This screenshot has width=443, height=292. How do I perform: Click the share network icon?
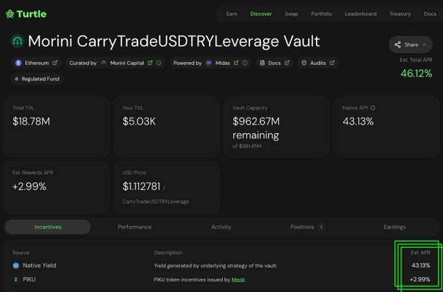coord(398,45)
